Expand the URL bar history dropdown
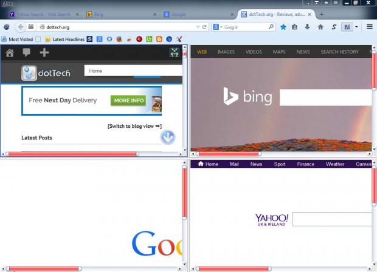This screenshot has width=377, height=272. tap(198, 27)
